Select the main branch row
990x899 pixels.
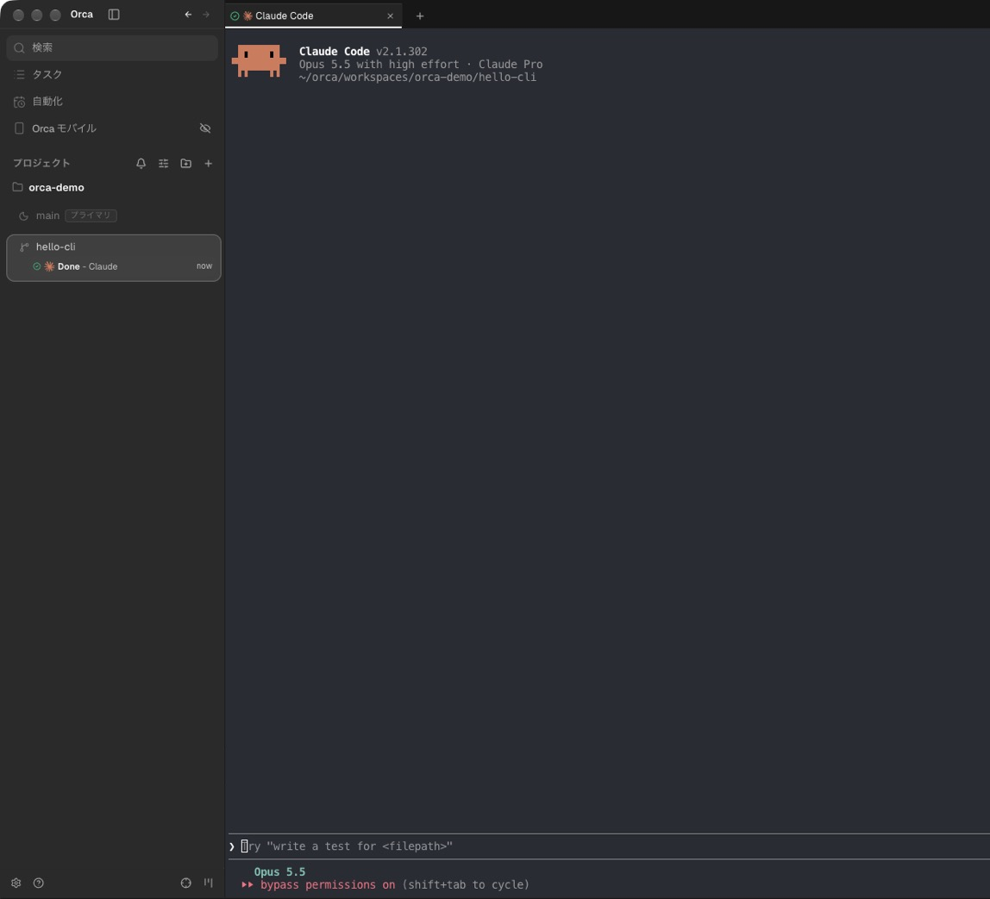pyautogui.click(x=112, y=215)
